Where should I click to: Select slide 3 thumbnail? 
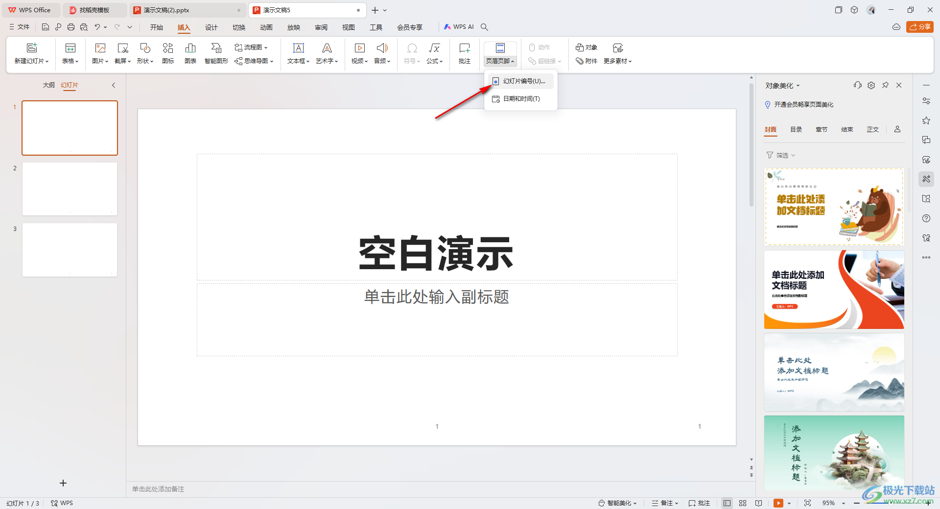[x=70, y=250]
